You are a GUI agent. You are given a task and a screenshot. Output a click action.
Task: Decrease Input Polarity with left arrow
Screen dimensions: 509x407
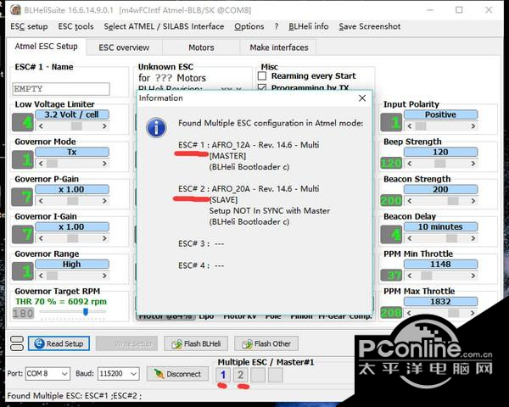pyautogui.click(x=410, y=126)
